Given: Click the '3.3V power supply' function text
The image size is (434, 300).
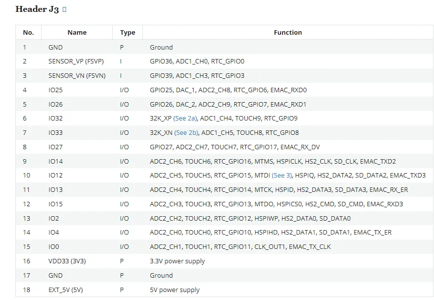Looking at the screenshot, I should pos(177,261).
